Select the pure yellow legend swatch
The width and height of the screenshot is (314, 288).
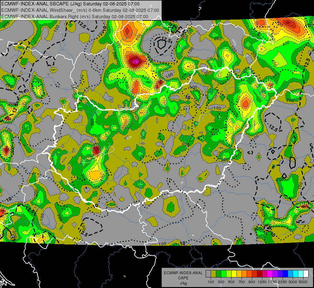coord(234,274)
